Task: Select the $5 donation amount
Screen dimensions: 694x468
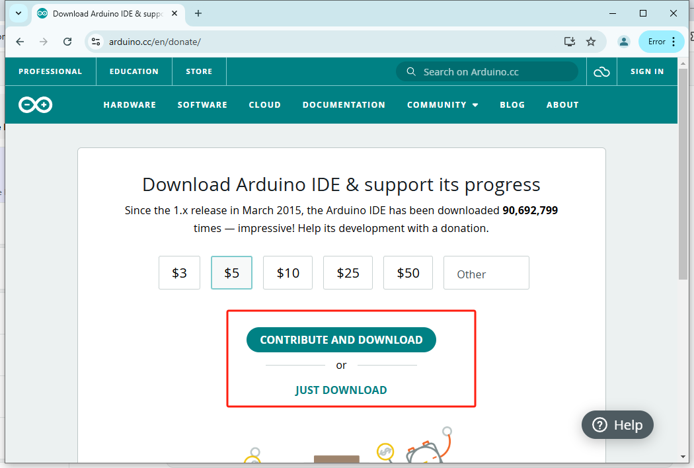Action: tap(231, 273)
